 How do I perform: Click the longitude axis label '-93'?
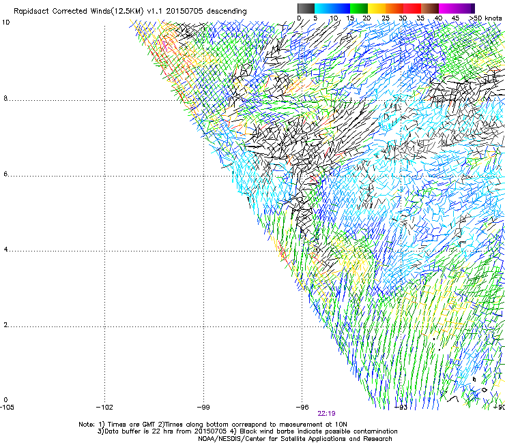(x=401, y=408)
